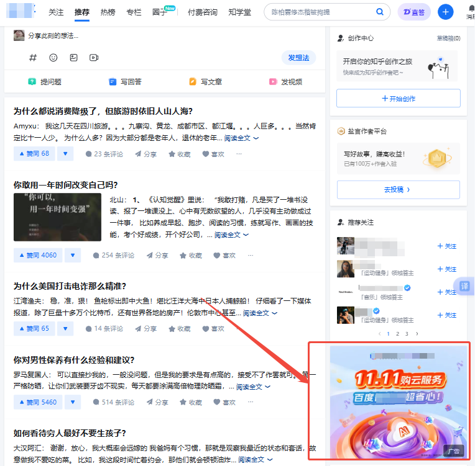
Task: Follow the first recommended user
Action: pyautogui.click(x=447, y=246)
